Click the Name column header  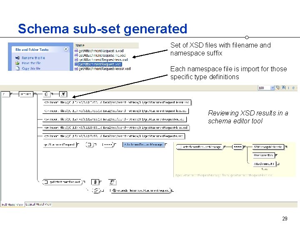106,45
